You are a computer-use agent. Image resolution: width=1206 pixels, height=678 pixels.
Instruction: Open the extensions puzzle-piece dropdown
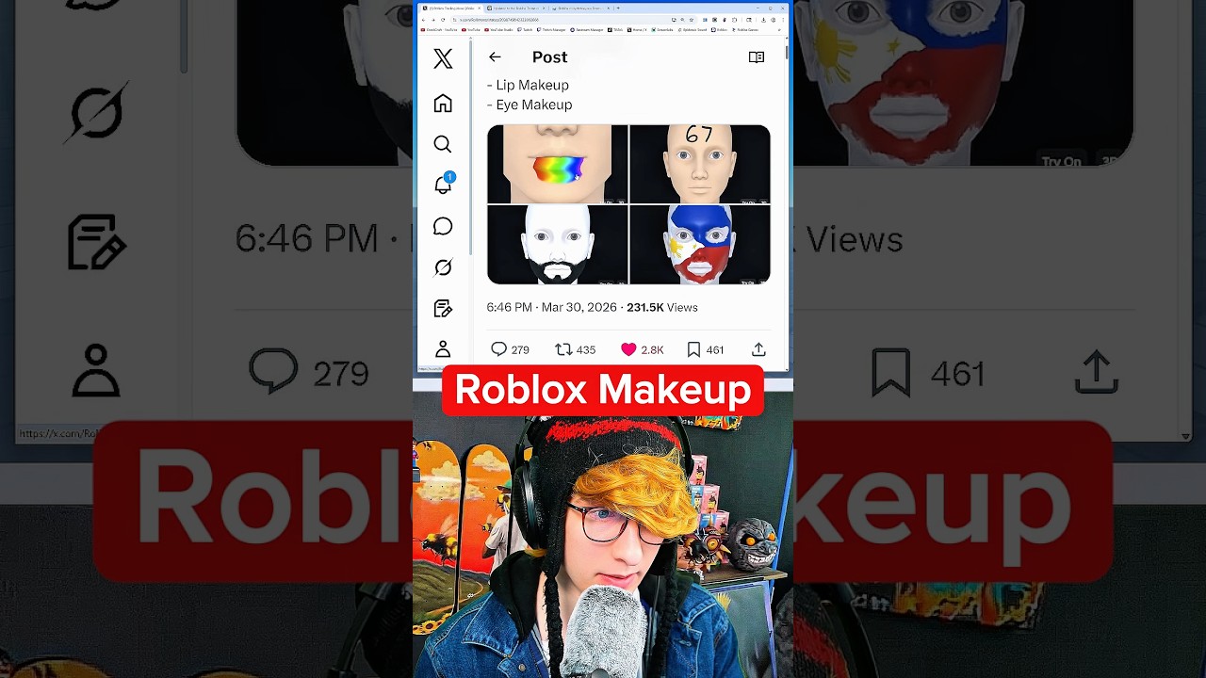point(733,19)
